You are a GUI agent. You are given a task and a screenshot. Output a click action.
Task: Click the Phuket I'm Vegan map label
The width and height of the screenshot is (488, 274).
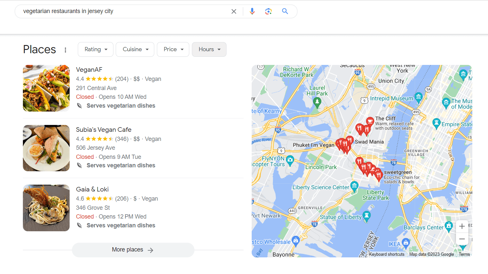pos(313,145)
